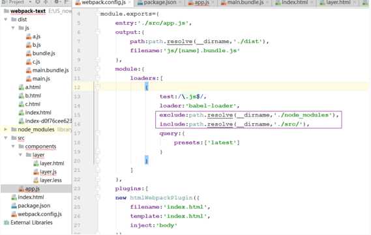Switch to the webpack.config.js editor tab

coord(103,3)
